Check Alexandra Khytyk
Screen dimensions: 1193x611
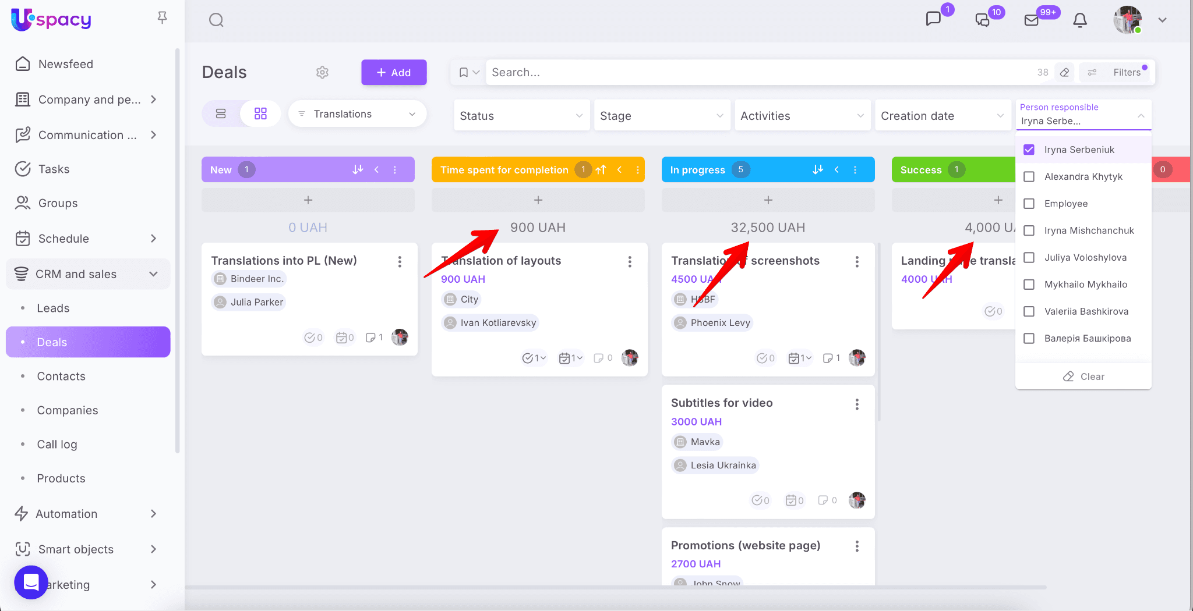1029,176
